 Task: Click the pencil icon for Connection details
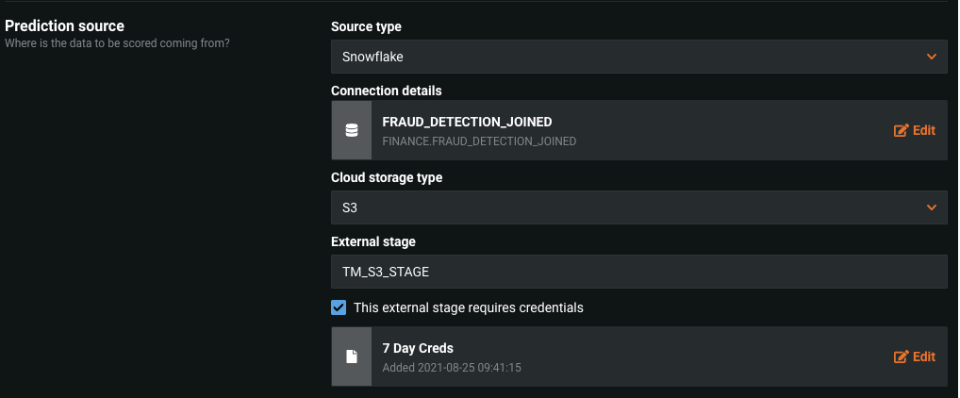tap(901, 131)
